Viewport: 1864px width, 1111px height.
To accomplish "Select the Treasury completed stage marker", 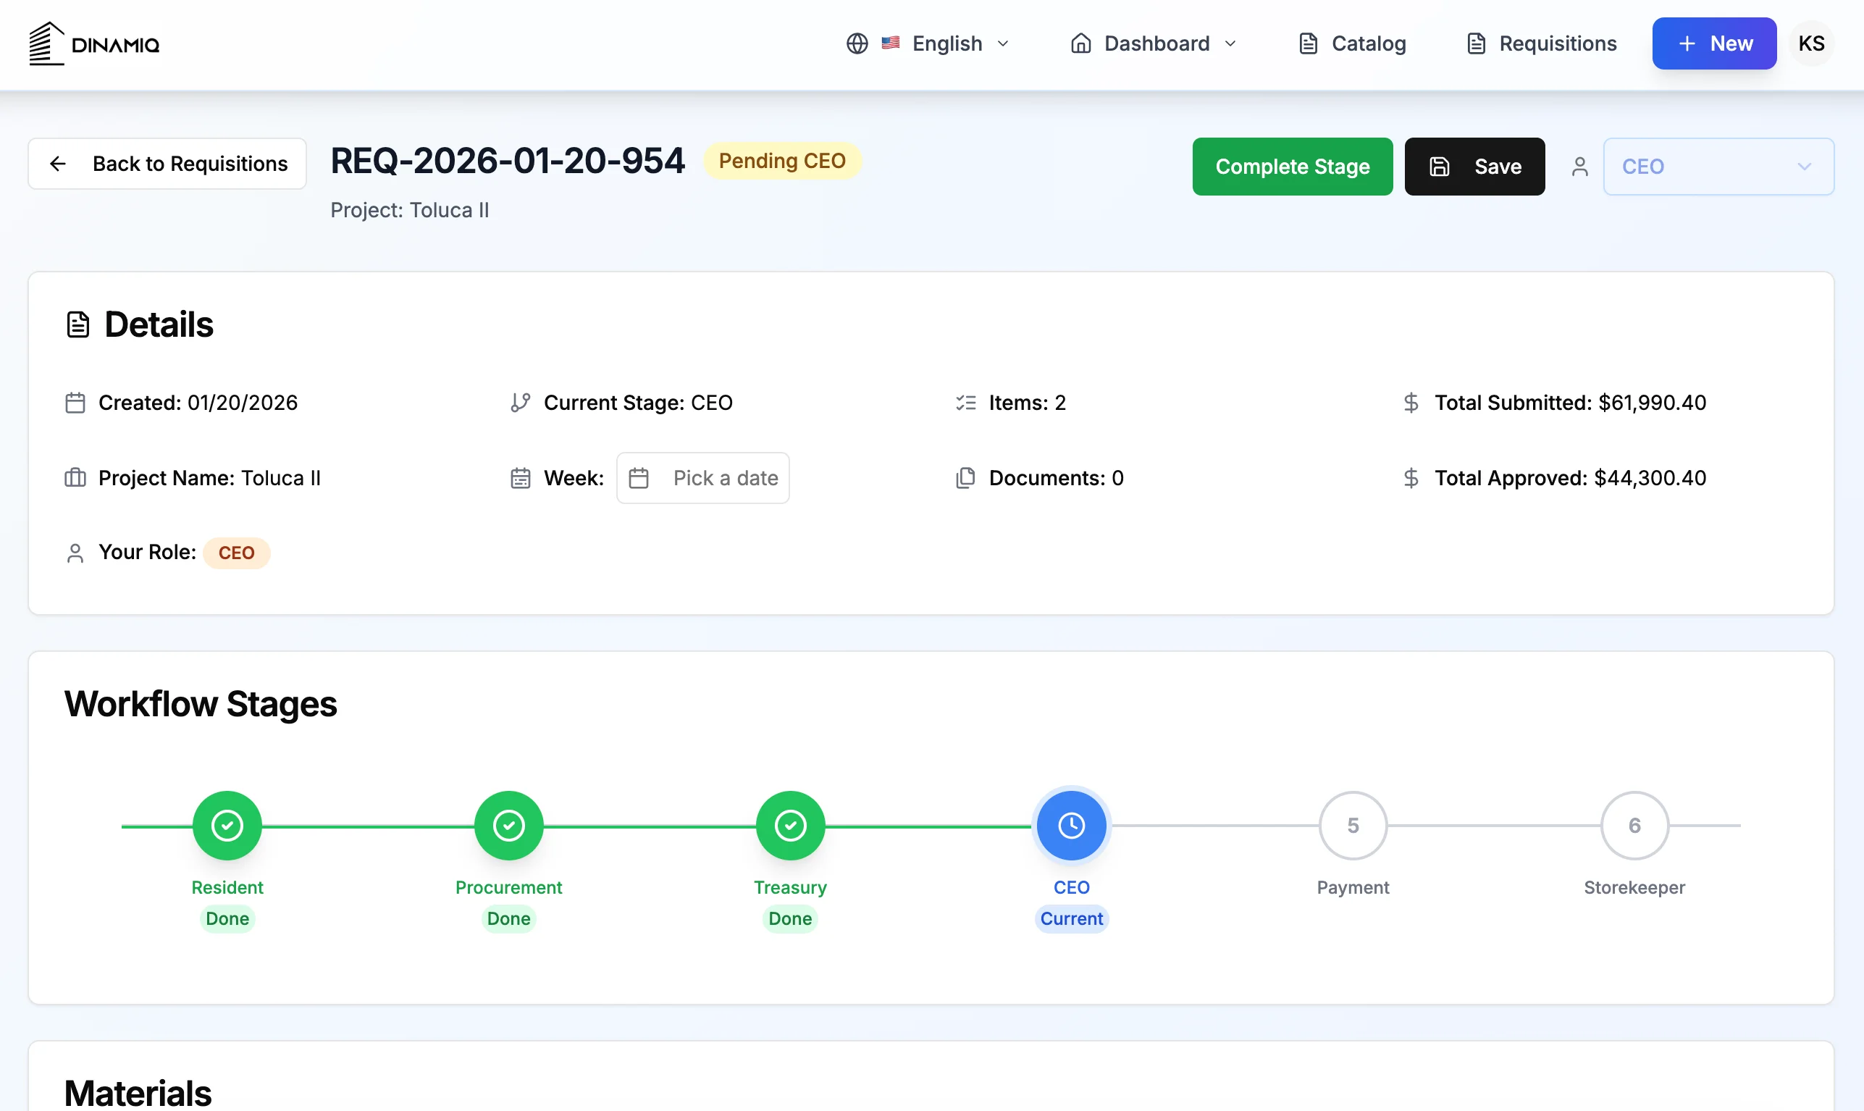I will [790, 825].
